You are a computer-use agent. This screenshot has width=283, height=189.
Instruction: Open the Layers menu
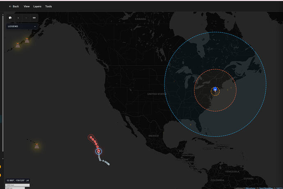(x=37, y=7)
